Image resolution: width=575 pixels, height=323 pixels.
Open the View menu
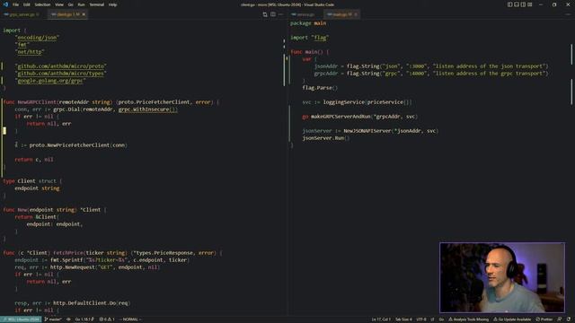(x=59, y=4)
